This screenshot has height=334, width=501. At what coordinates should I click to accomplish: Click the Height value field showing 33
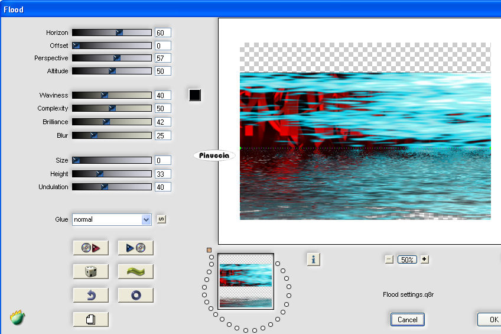163,174
